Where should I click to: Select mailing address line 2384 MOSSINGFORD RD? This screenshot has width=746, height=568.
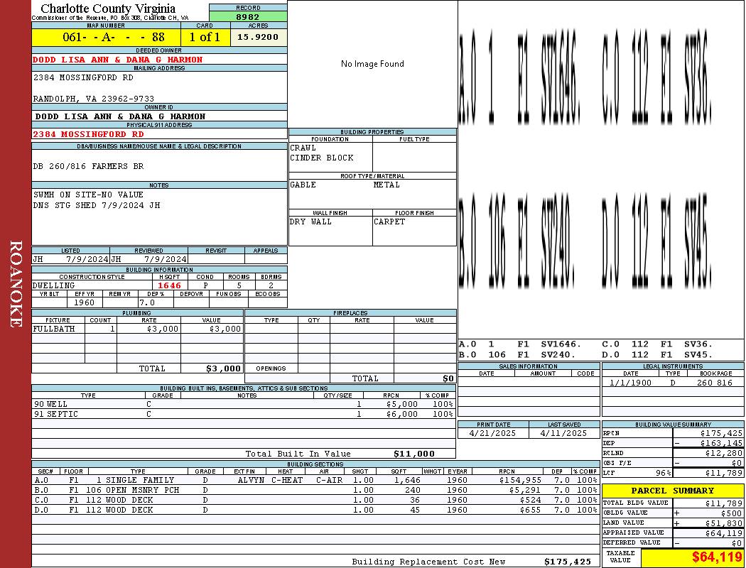[x=83, y=77]
